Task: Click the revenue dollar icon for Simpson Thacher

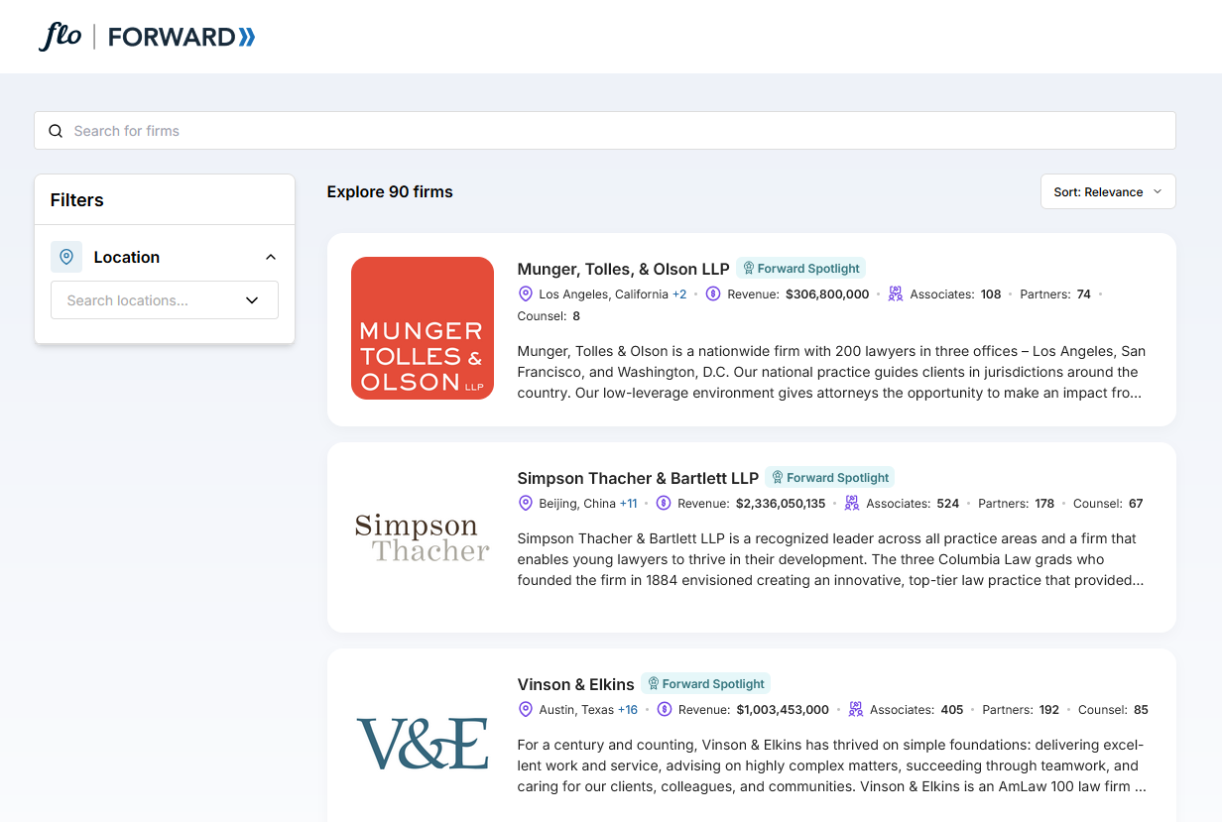Action: click(x=664, y=504)
